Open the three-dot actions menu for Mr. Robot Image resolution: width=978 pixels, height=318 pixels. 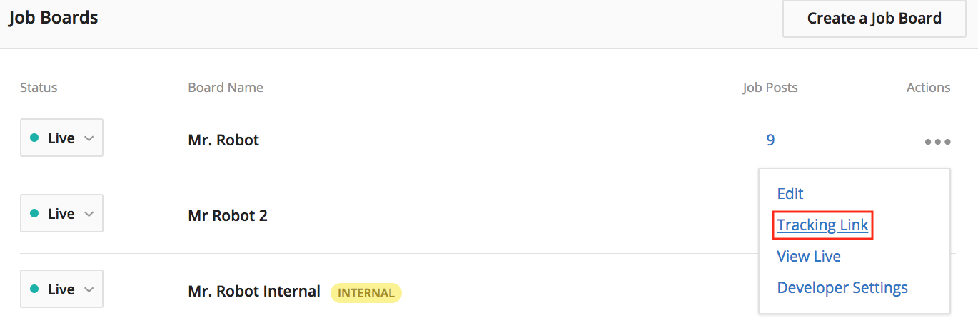tap(937, 142)
